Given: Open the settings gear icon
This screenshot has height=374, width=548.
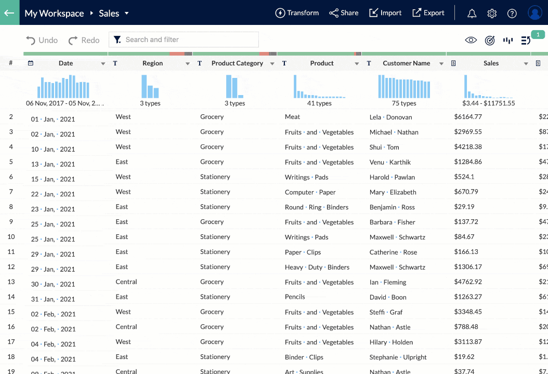Looking at the screenshot, I should pos(492,13).
